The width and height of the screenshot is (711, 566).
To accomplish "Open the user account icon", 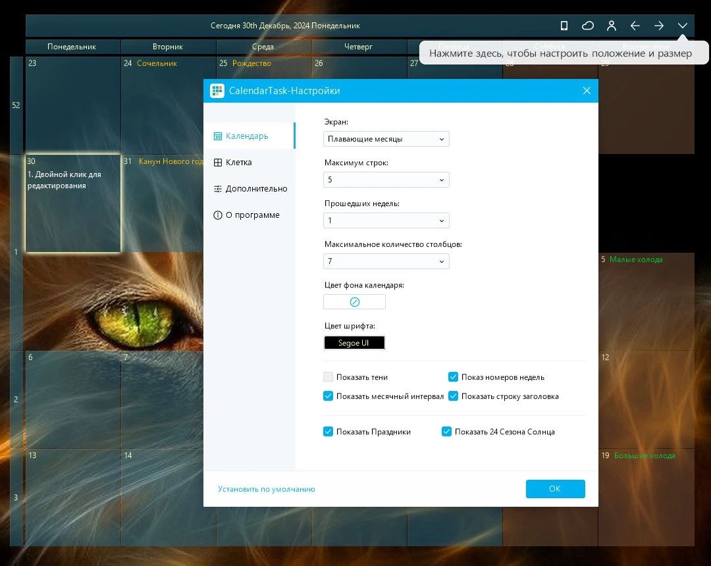I will (x=611, y=26).
